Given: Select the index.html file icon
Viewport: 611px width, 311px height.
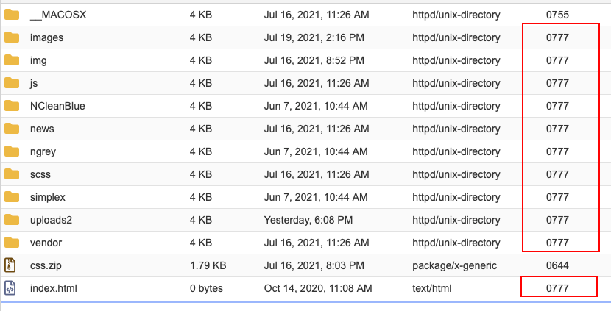Looking at the screenshot, I should coord(11,288).
